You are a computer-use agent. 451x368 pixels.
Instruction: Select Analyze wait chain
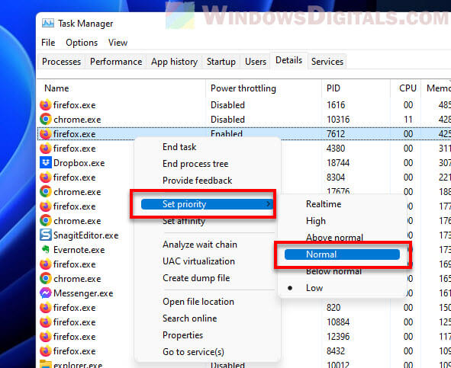click(x=200, y=245)
